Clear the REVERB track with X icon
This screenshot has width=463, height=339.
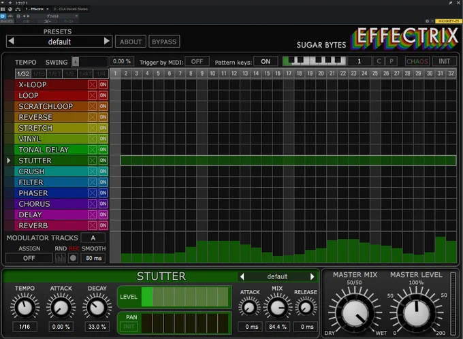tap(92, 225)
